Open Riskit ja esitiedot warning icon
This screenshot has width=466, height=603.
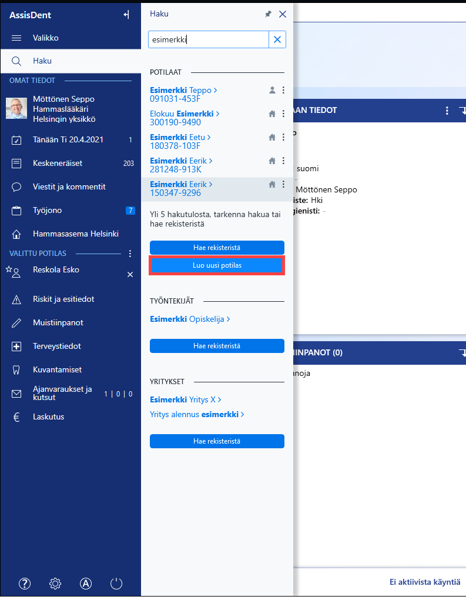[x=71, y=299]
